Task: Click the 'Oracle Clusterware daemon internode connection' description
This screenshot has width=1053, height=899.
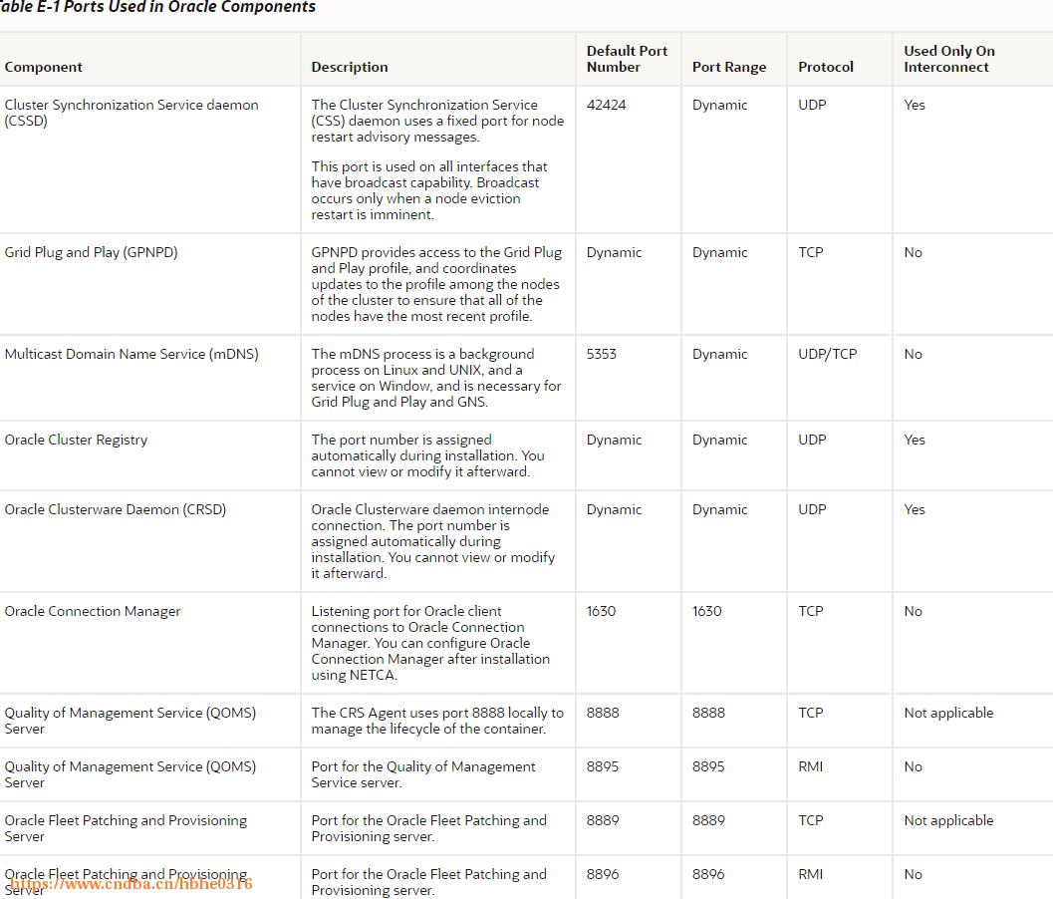Action: tap(432, 541)
